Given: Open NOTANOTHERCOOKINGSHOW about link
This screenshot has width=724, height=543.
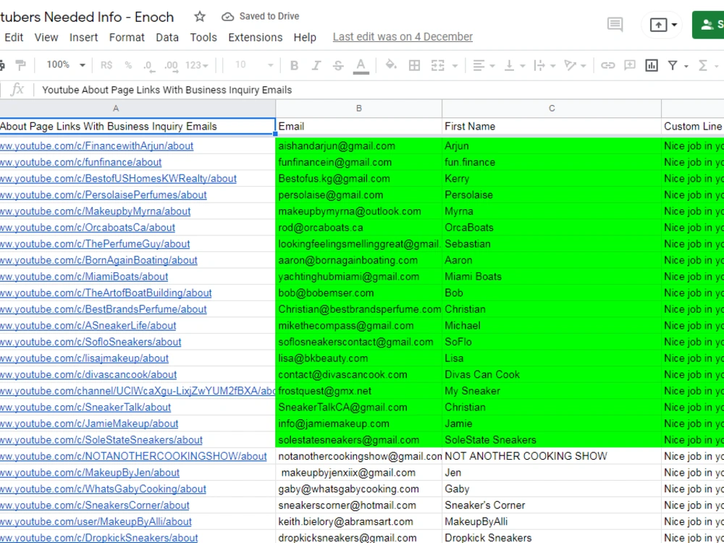Looking at the screenshot, I should pyautogui.click(x=133, y=456).
